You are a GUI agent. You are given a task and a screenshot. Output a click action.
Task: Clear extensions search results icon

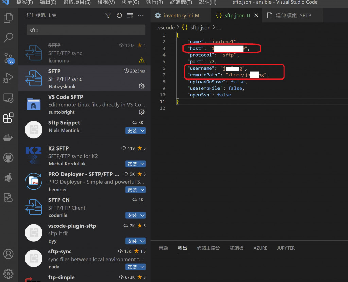tap(130, 15)
